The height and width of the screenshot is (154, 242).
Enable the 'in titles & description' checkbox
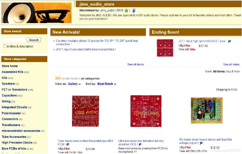pyautogui.click(x=5, y=46)
